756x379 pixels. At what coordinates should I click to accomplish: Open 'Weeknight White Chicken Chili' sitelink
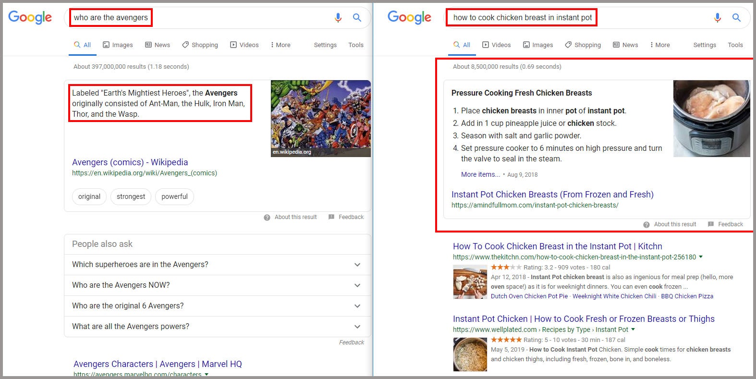tap(614, 296)
